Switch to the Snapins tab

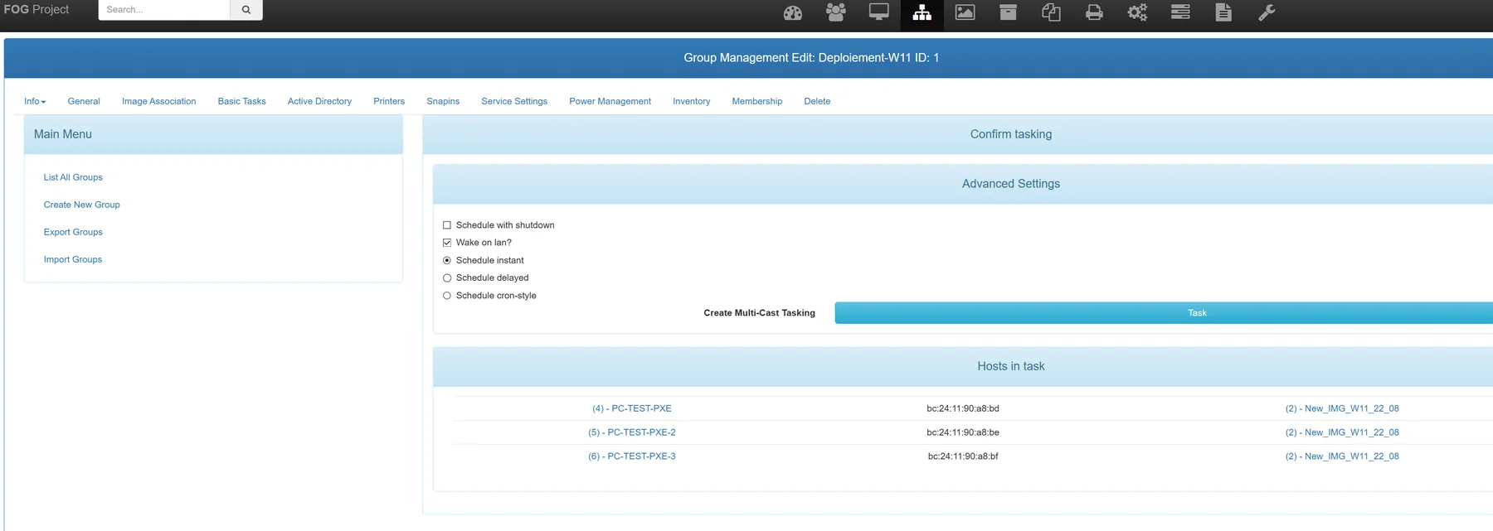point(443,101)
